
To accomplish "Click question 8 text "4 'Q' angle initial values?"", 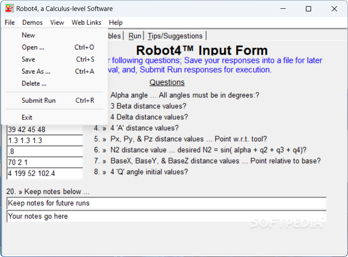I will pos(149,172).
